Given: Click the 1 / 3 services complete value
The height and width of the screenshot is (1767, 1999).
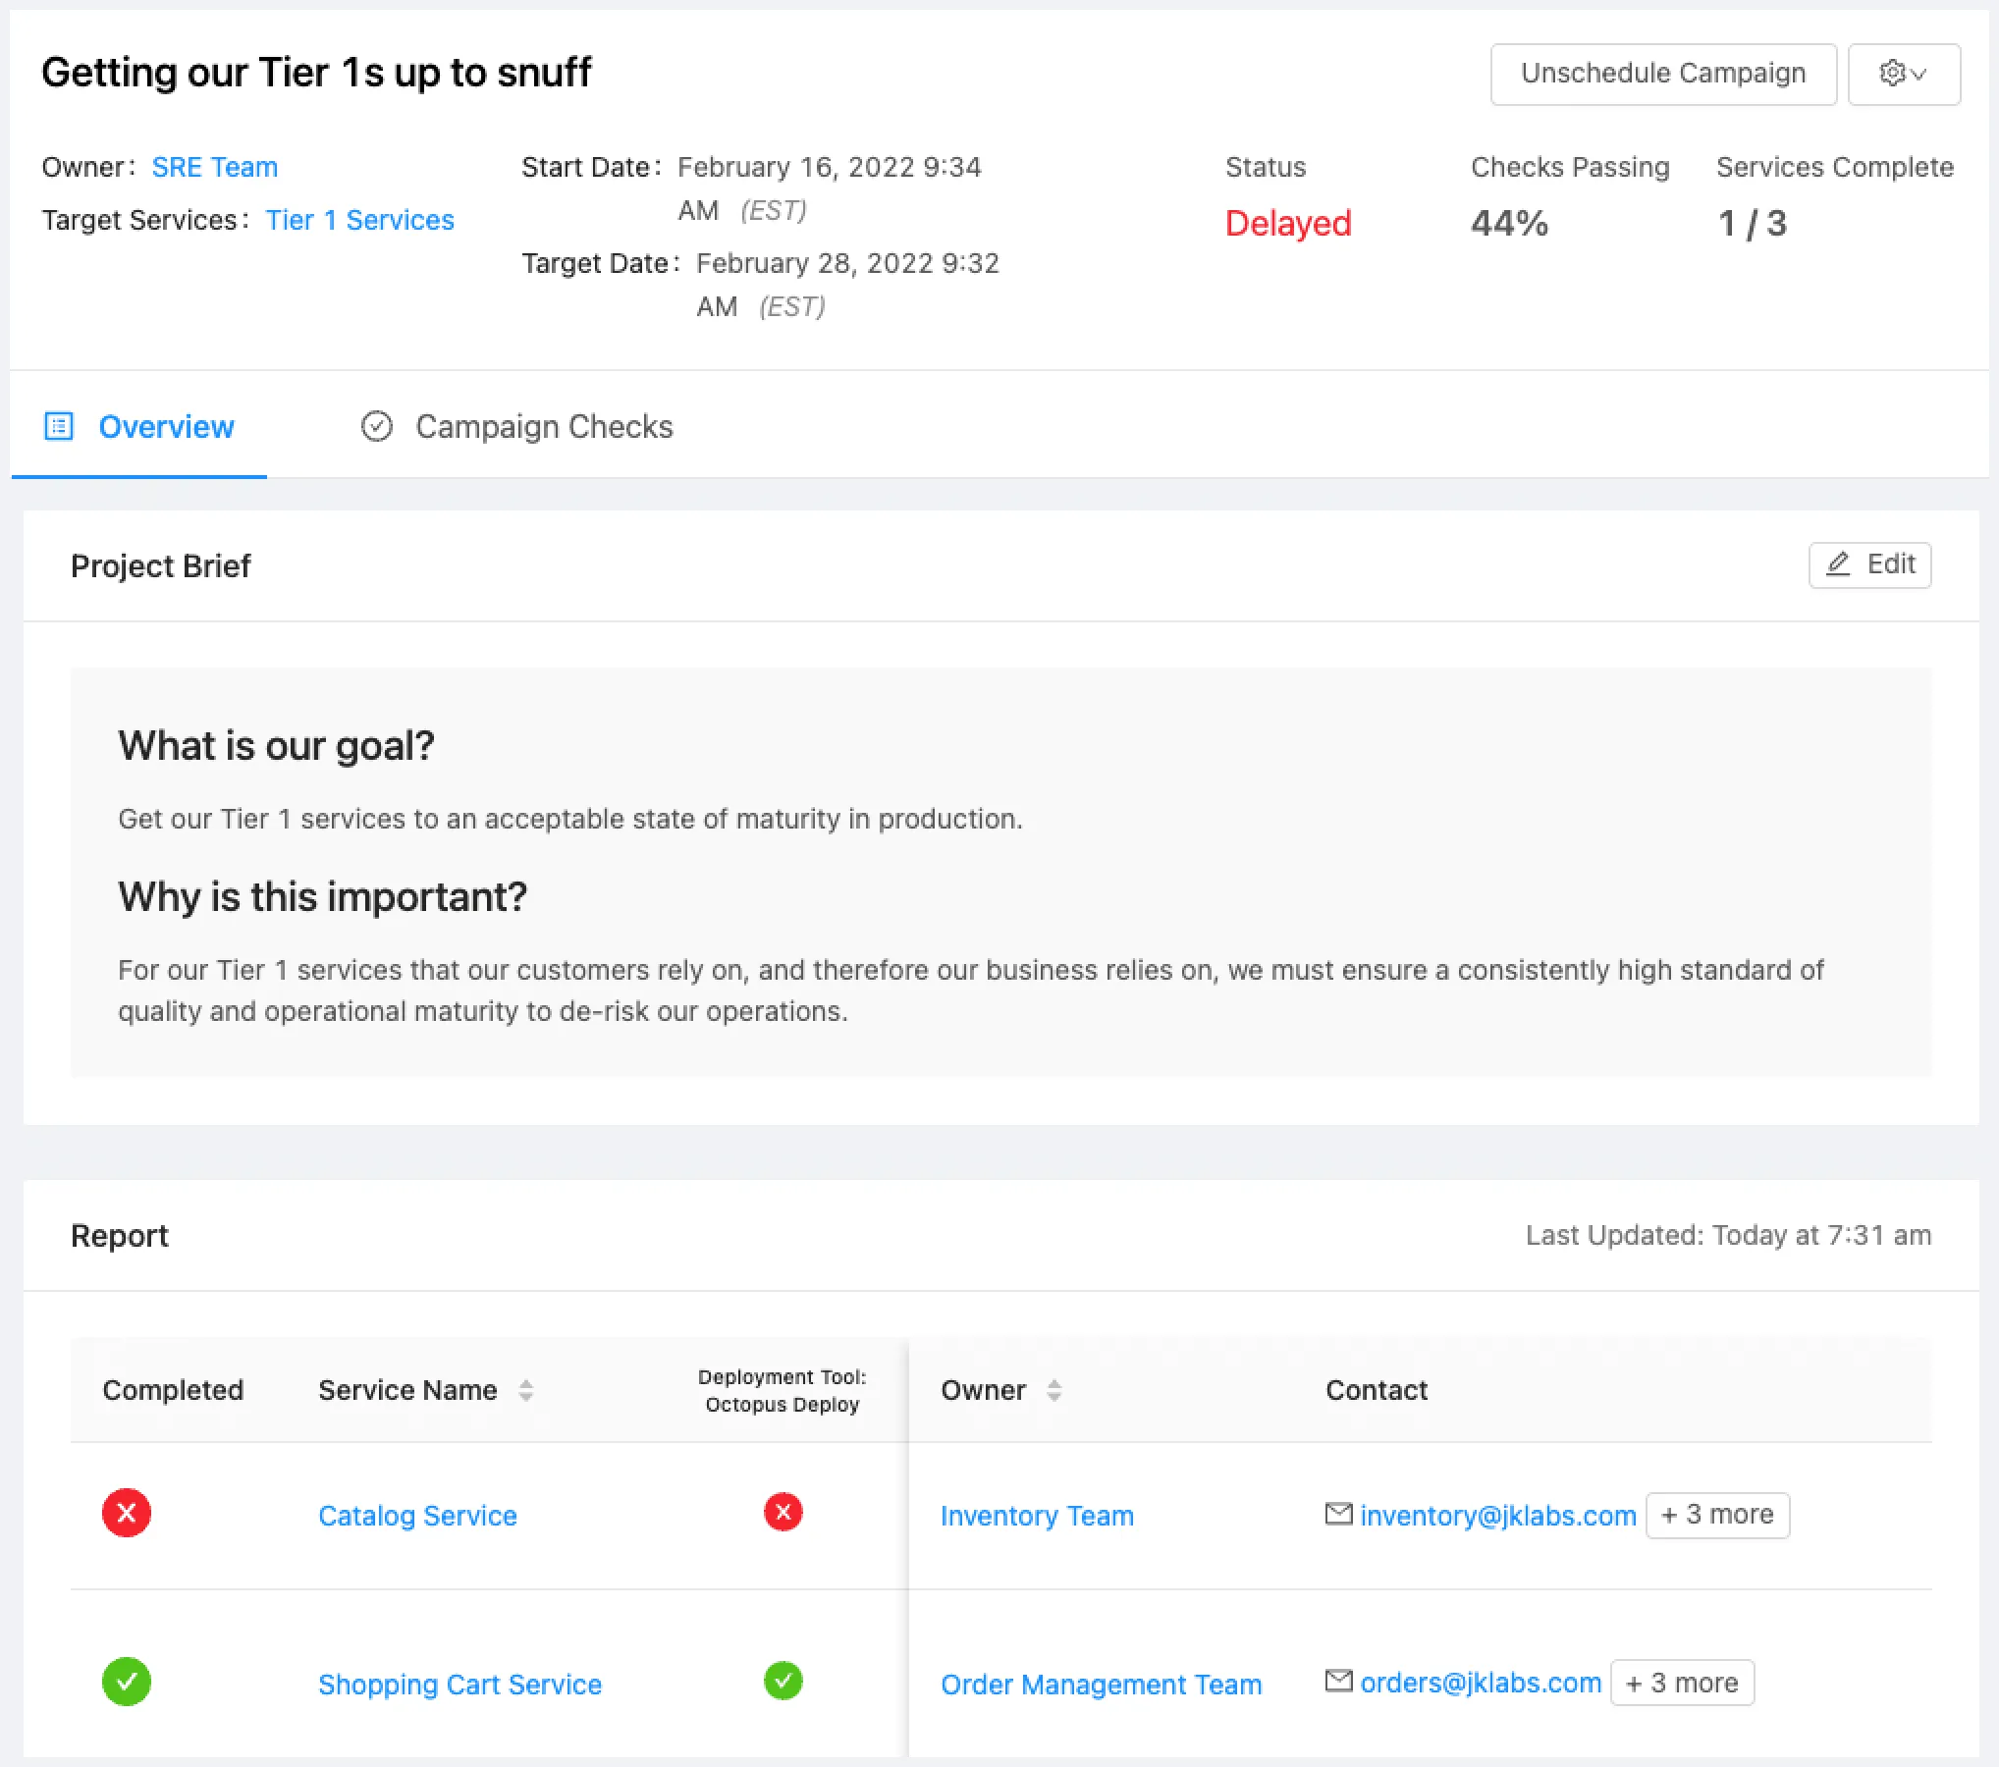Looking at the screenshot, I should 1752,223.
